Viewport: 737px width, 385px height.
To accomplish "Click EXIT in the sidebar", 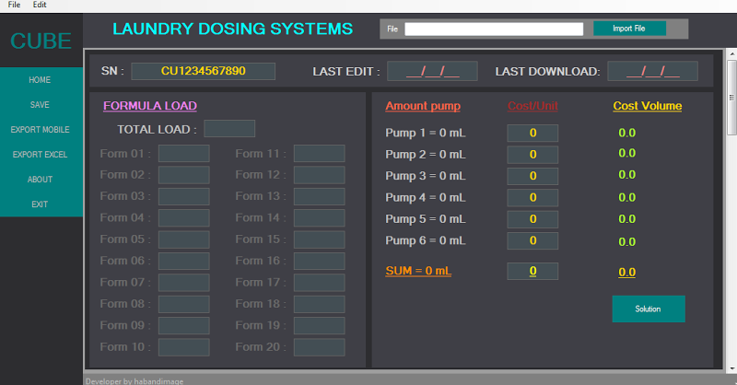I will pos(40,204).
